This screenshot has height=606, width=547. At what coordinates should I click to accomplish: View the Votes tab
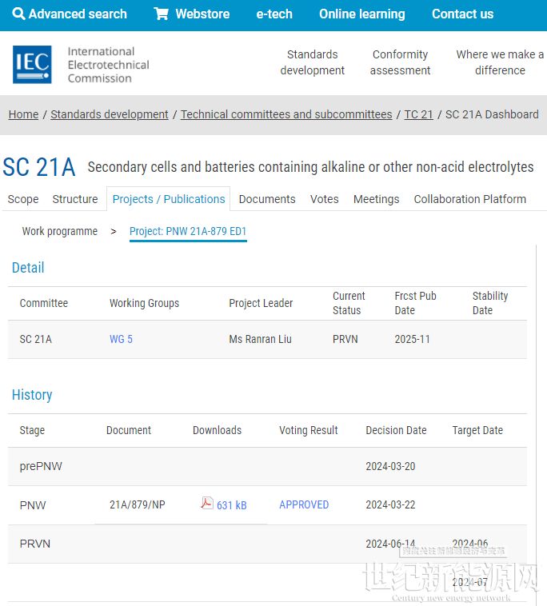tap(324, 199)
